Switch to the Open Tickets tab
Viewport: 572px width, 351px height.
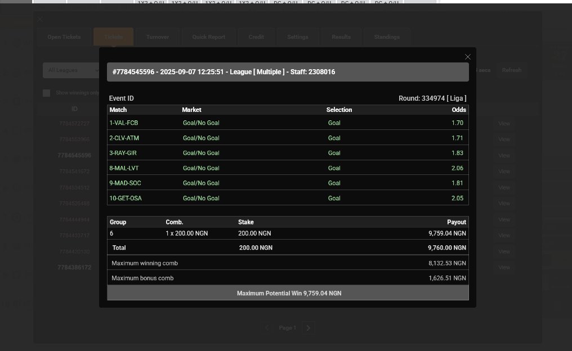click(64, 37)
